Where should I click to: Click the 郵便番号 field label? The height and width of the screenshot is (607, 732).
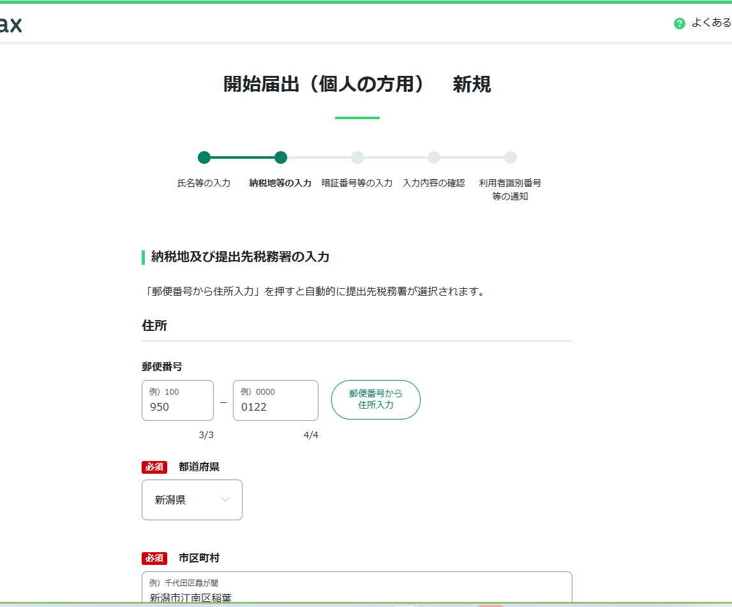point(162,366)
